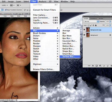Open the Image menu
112x102 pixels.
[11, 1]
